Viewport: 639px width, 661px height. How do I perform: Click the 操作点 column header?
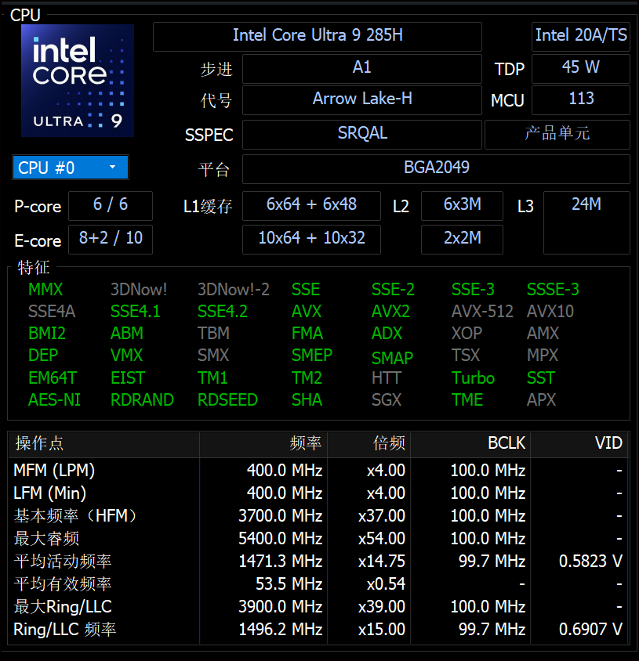pyautogui.click(x=40, y=444)
